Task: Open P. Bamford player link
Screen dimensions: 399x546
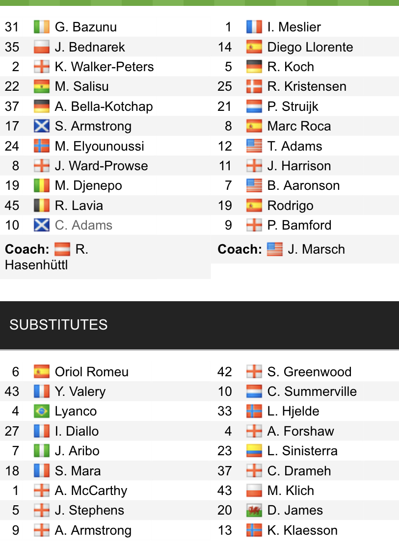Action: click(x=299, y=225)
